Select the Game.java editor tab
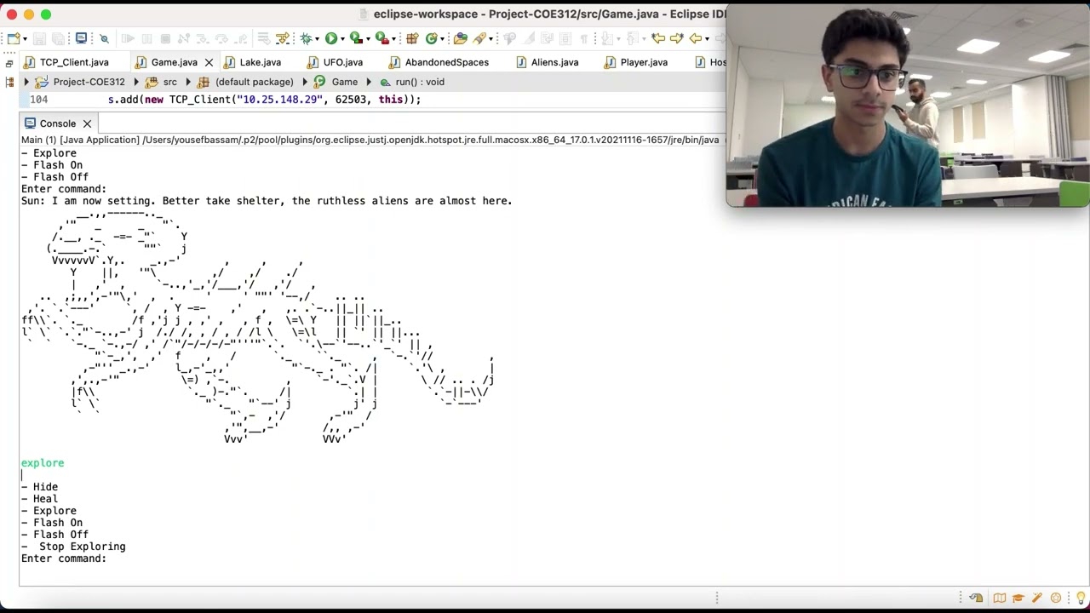Image resolution: width=1090 pixels, height=613 pixels. [x=174, y=62]
